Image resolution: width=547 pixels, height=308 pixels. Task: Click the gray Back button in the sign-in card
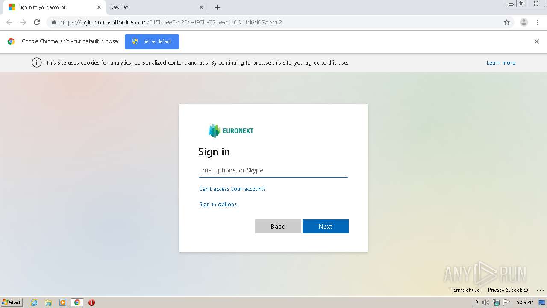pyautogui.click(x=278, y=226)
